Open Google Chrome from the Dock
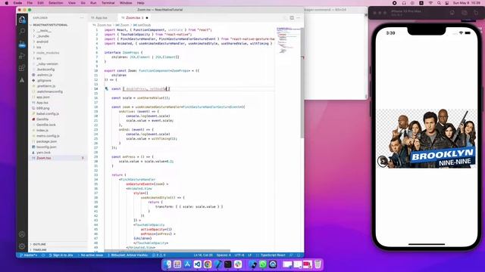The height and width of the screenshot is (272, 485). 208,264
